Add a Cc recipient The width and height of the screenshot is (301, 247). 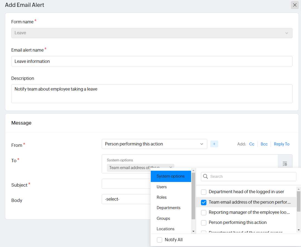tap(252, 144)
